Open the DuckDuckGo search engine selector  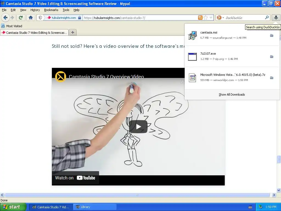220,18
